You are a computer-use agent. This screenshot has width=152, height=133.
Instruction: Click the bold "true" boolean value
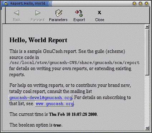point(57,125)
